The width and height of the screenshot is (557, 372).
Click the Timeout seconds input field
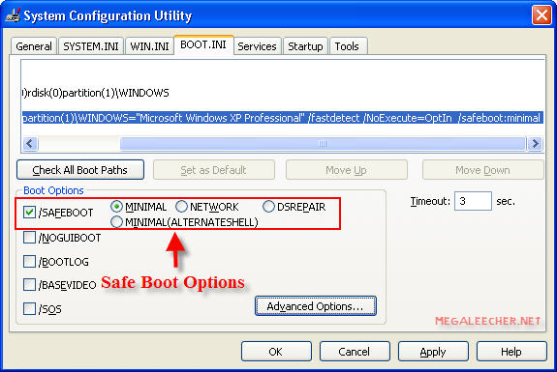coord(473,201)
